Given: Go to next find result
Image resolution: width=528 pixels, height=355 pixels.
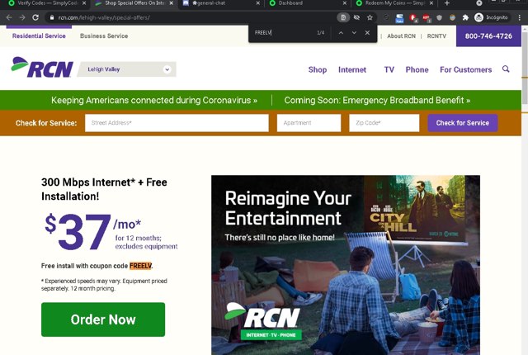Looking at the screenshot, I should [x=354, y=33].
